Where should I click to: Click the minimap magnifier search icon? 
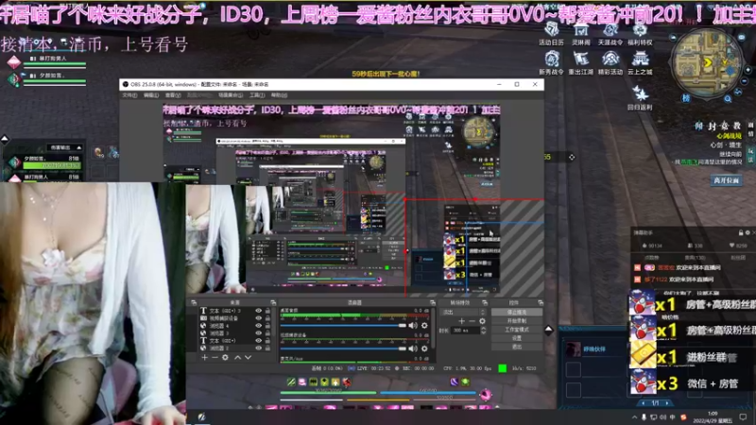728,99
